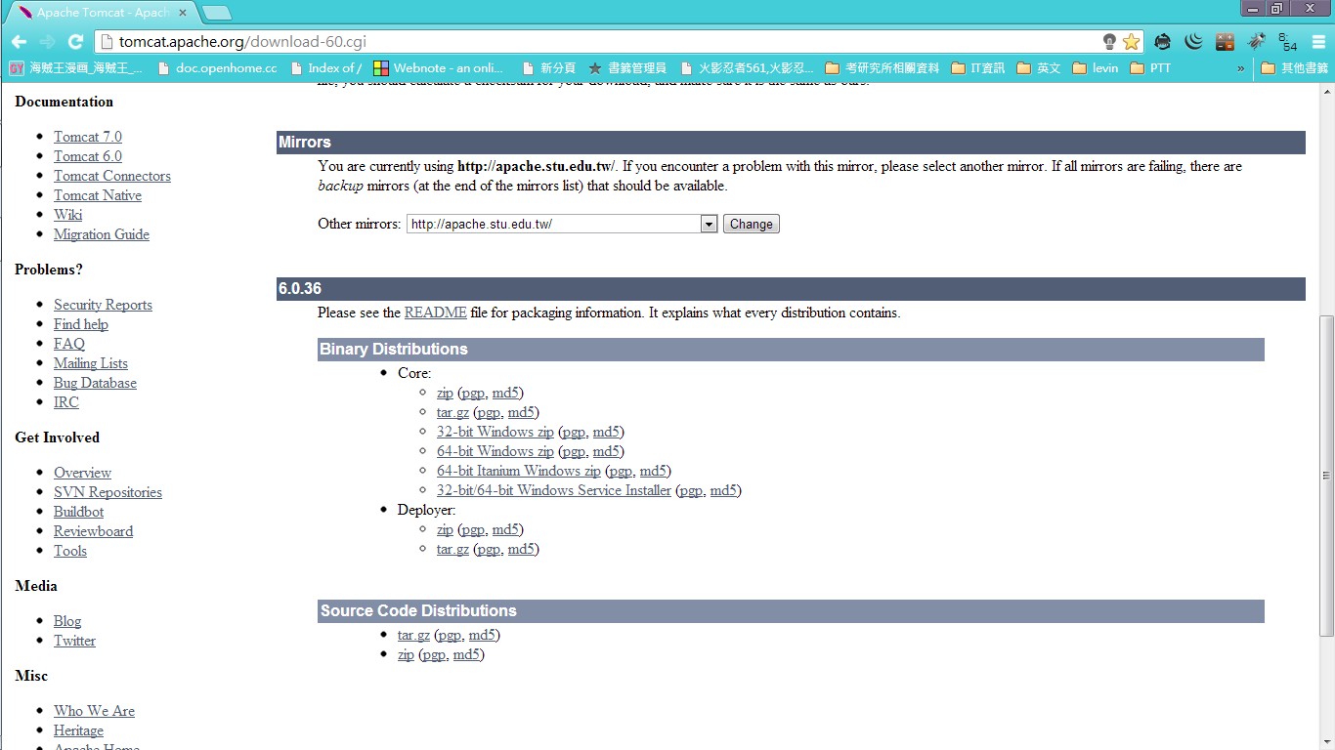Download the Deployer zip
Screen dimensions: 1335x750
click(445, 529)
